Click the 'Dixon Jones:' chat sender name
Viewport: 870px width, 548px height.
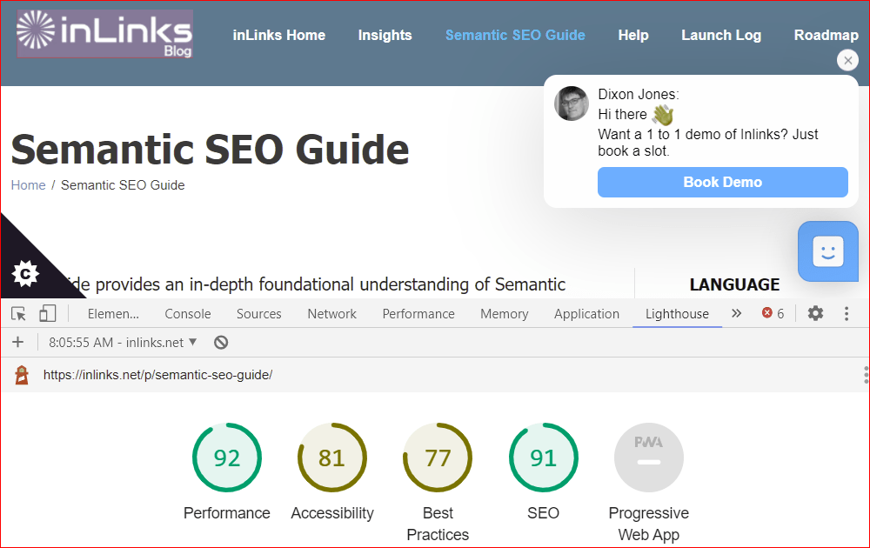pos(638,94)
